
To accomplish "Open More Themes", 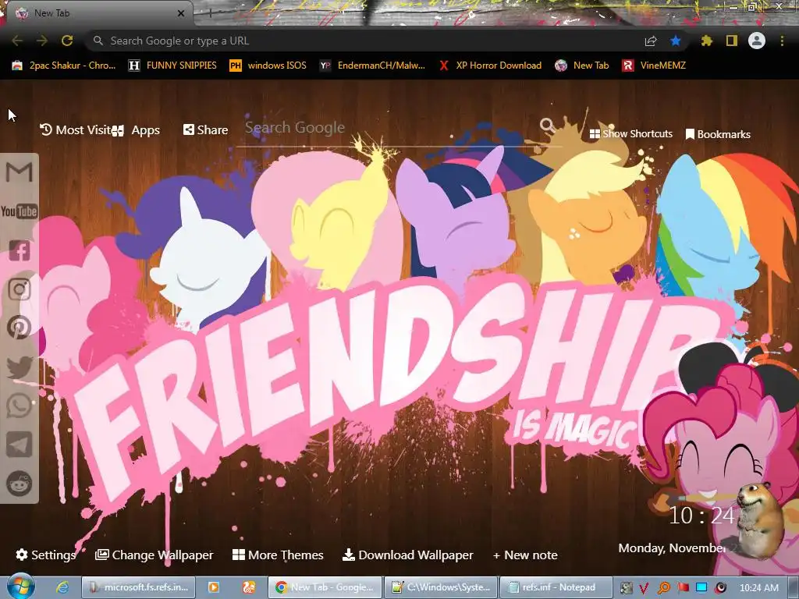I will 278,555.
